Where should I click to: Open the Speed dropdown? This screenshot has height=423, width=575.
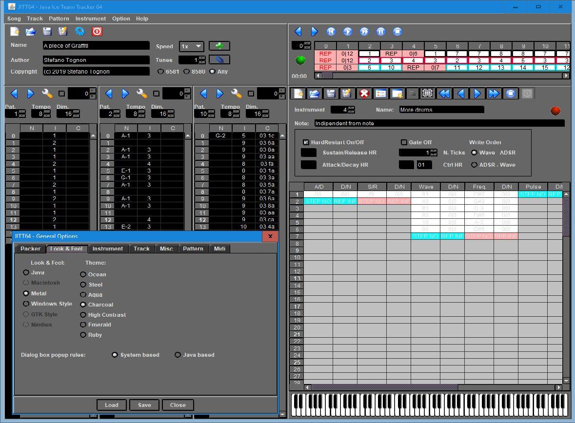[x=192, y=46]
